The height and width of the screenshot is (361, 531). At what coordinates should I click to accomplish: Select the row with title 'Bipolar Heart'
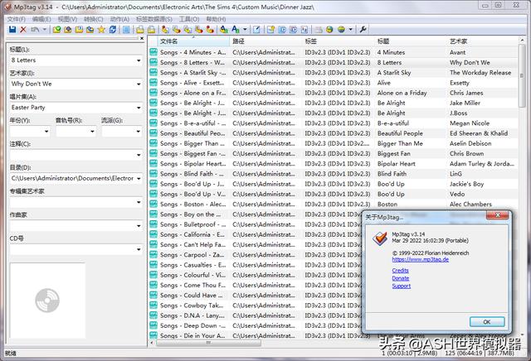[334, 164]
